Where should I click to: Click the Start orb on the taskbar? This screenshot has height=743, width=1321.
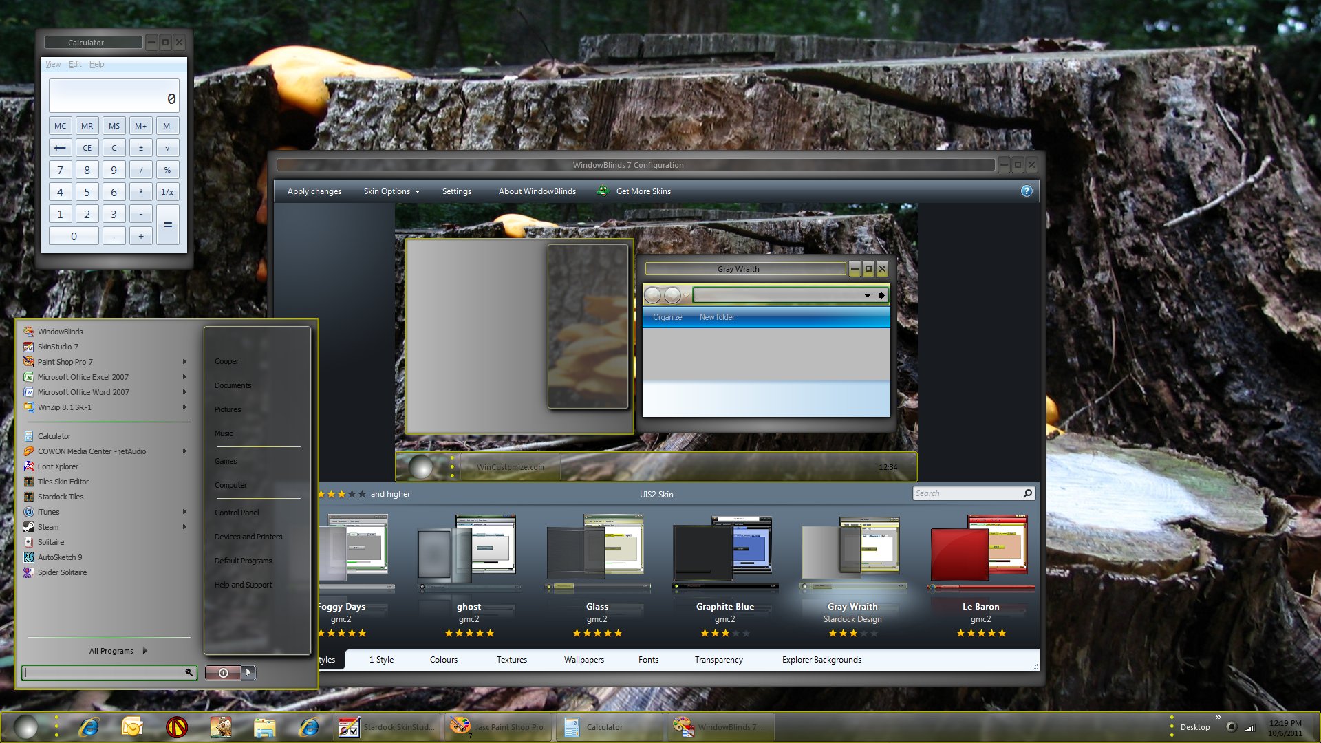pos(25,726)
